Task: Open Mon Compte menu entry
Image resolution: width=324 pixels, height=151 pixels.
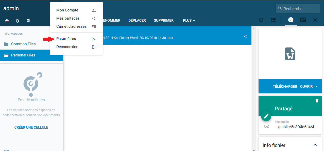Action: 67,10
